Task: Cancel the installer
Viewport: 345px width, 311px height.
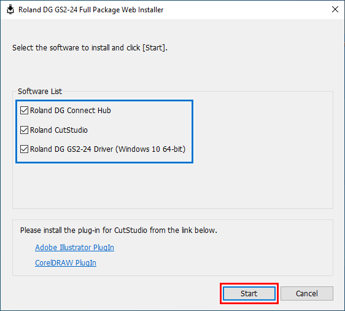Action: pos(307,293)
